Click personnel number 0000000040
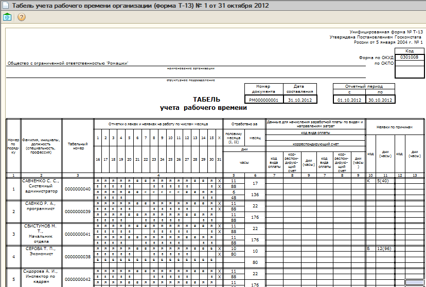The width and height of the screenshot is (426, 287). pyautogui.click(x=78, y=189)
